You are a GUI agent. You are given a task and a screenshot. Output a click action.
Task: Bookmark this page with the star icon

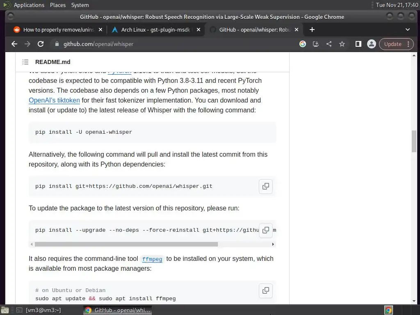(342, 44)
